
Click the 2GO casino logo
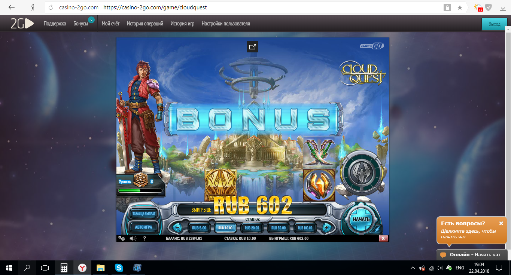pos(22,24)
